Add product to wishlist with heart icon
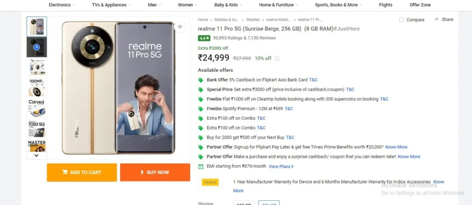472x205 pixels. coord(180,27)
